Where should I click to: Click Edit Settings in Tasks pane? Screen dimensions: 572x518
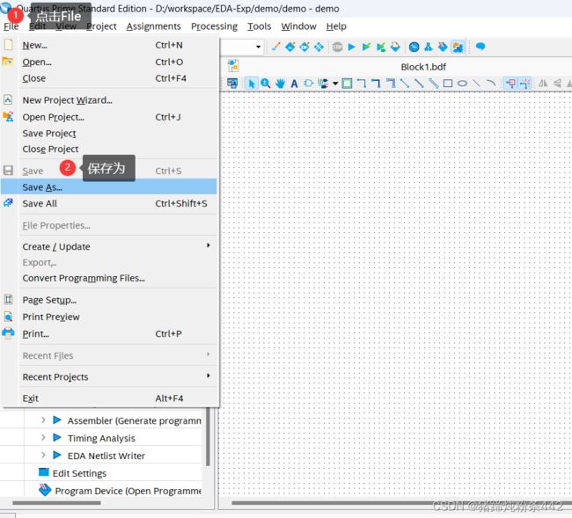coord(79,473)
